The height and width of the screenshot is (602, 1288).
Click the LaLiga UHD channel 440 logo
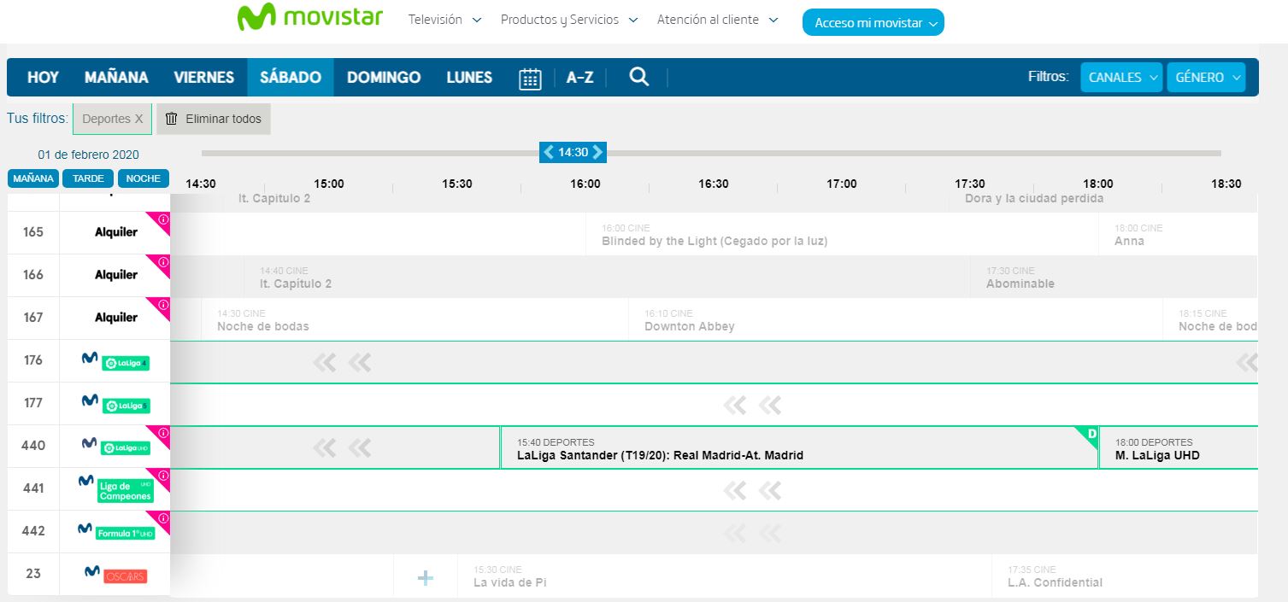115,446
